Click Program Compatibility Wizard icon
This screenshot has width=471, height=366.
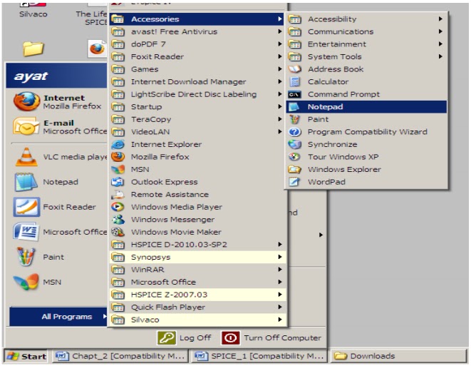(294, 132)
